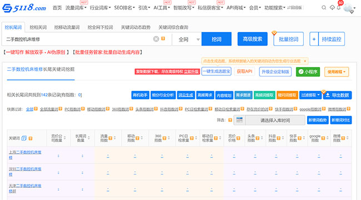The height and width of the screenshot is (200, 361).
Task: Open the search magnifier icon in header
Action: tap(324, 8)
